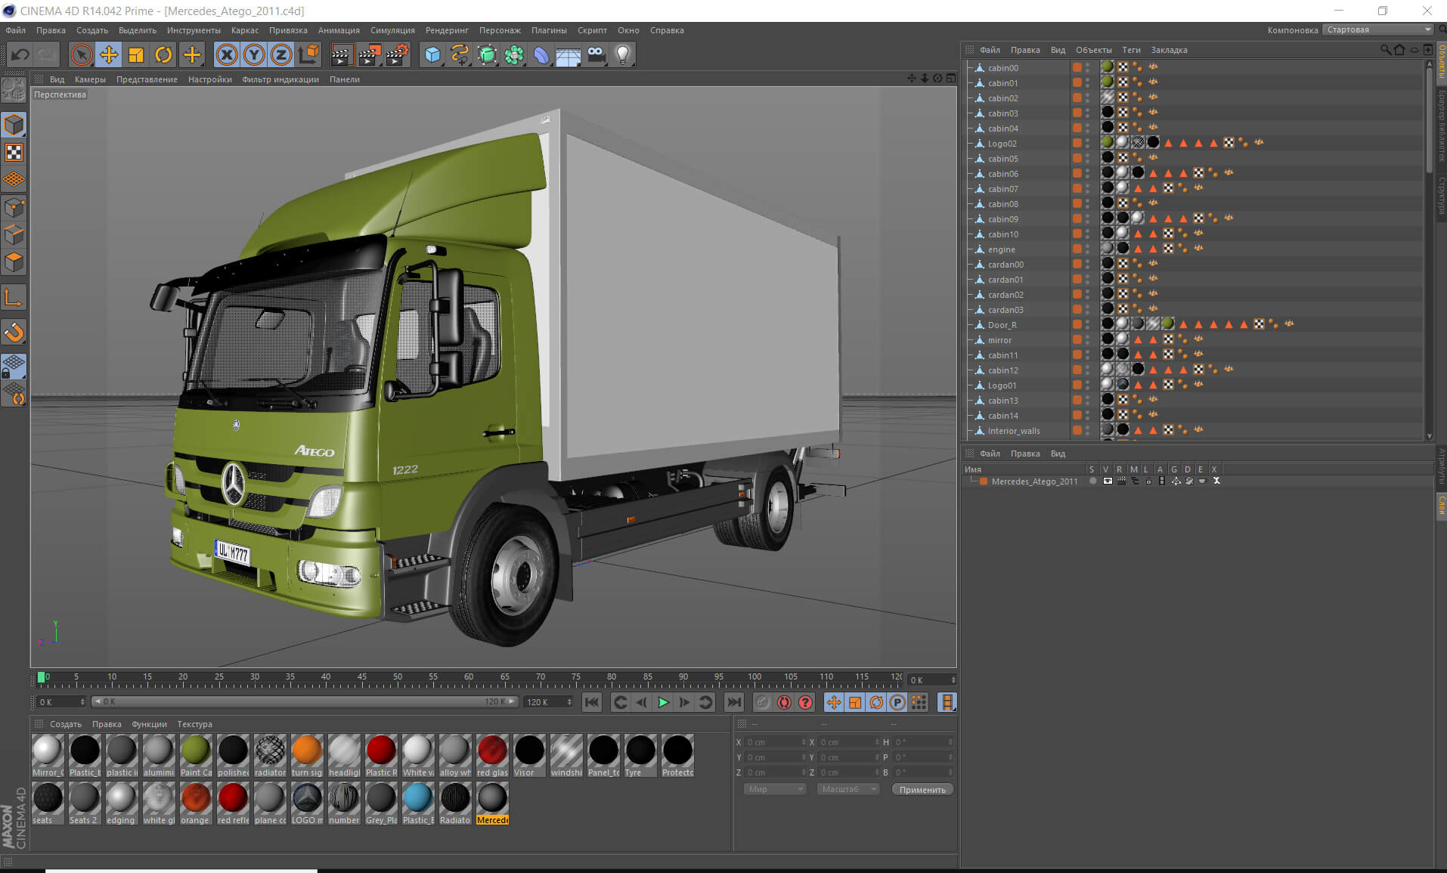Image resolution: width=1447 pixels, height=873 pixels.
Task: Choose the Live Selection tool
Action: (82, 54)
